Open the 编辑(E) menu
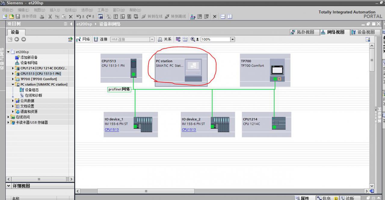Image resolution: width=385 pixels, height=200 pixels. point(23,10)
